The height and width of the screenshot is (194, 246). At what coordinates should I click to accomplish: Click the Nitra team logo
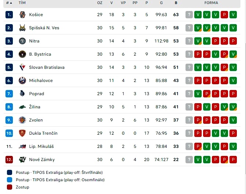click(x=22, y=41)
